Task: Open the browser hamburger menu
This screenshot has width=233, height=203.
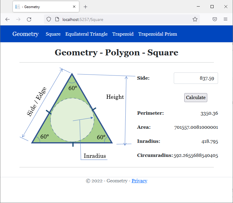Action: click(226, 19)
